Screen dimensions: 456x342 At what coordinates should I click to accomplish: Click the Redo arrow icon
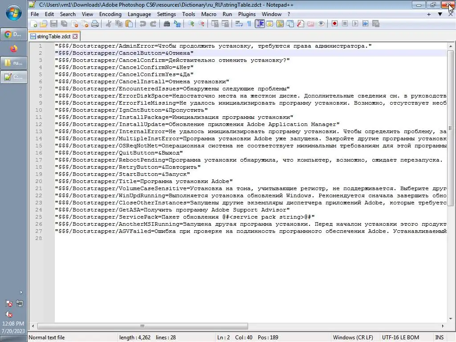click(153, 24)
